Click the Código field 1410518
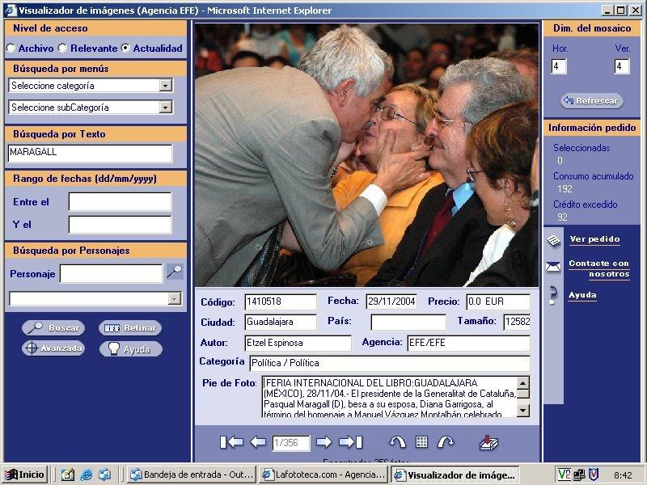Image resolution: width=647 pixels, height=485 pixels. pos(281,302)
